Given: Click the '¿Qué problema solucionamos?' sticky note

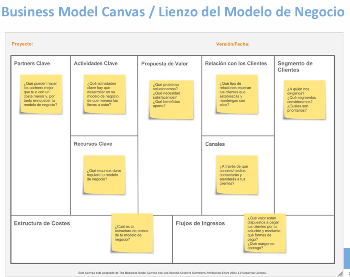Looking at the screenshot, I should pos(171,100).
